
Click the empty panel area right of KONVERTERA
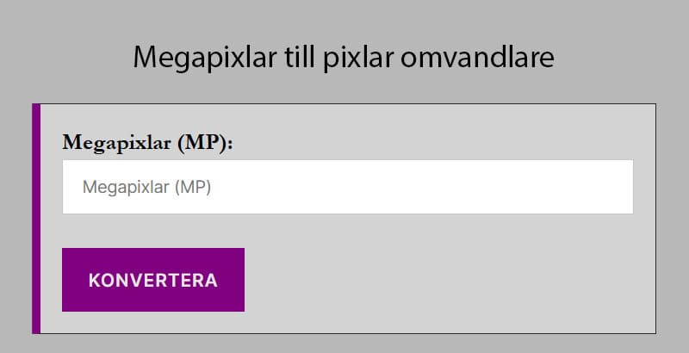point(448,280)
